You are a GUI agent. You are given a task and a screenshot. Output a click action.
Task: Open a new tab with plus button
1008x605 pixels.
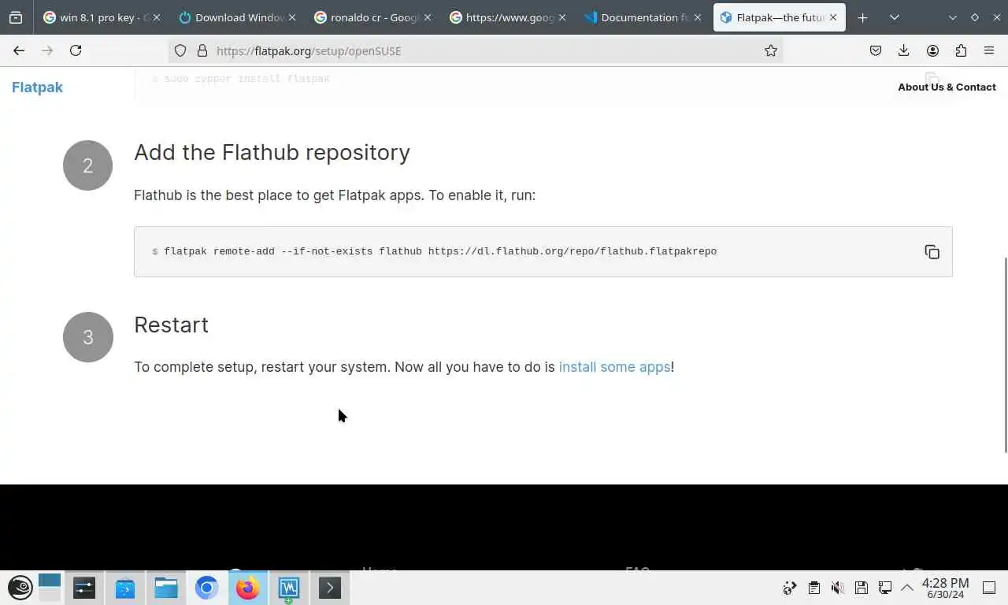pyautogui.click(x=863, y=17)
